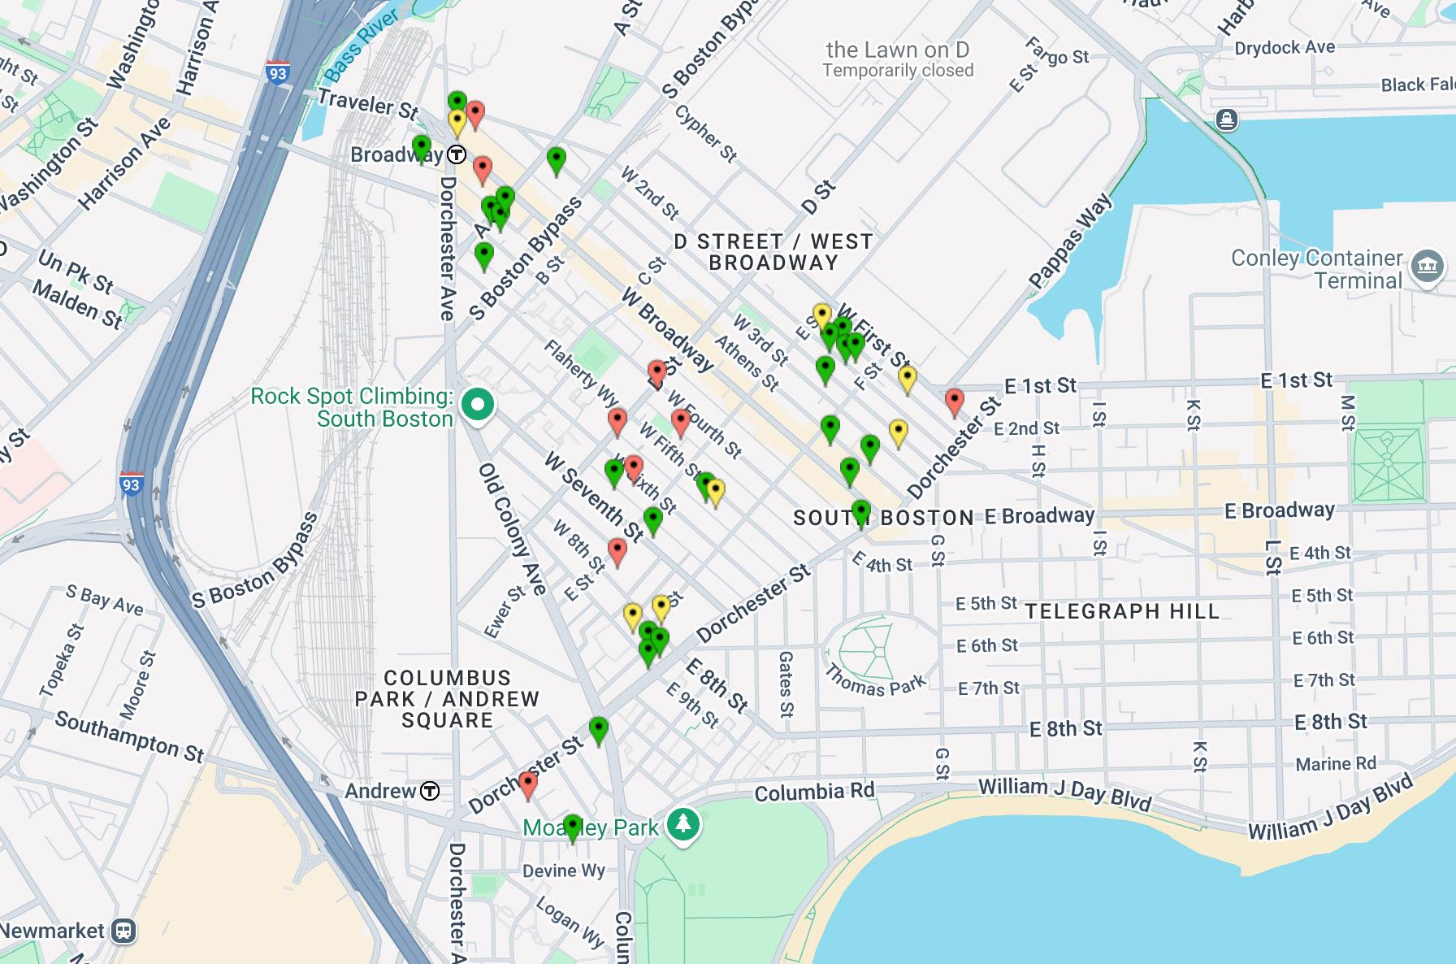Viewport: 1456px width, 964px height.
Task: Select the "Gates St" label
Action: [x=786, y=684]
